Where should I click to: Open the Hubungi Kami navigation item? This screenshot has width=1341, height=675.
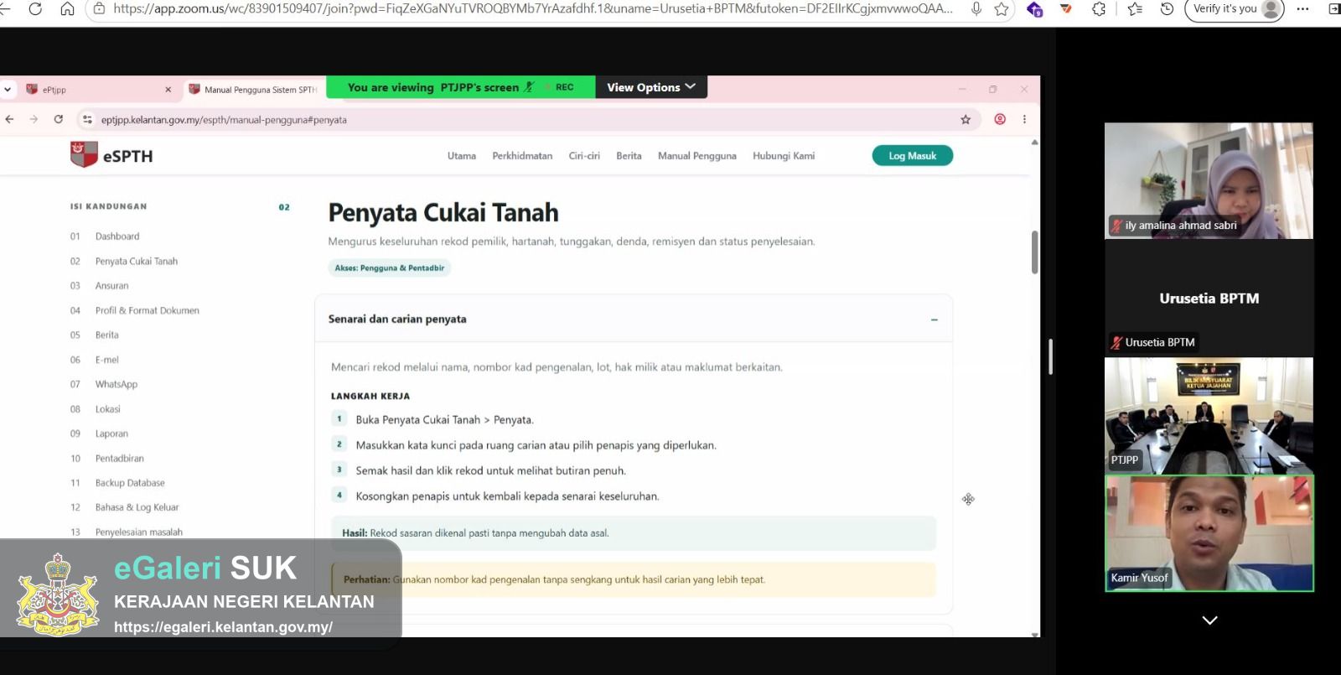click(x=784, y=156)
